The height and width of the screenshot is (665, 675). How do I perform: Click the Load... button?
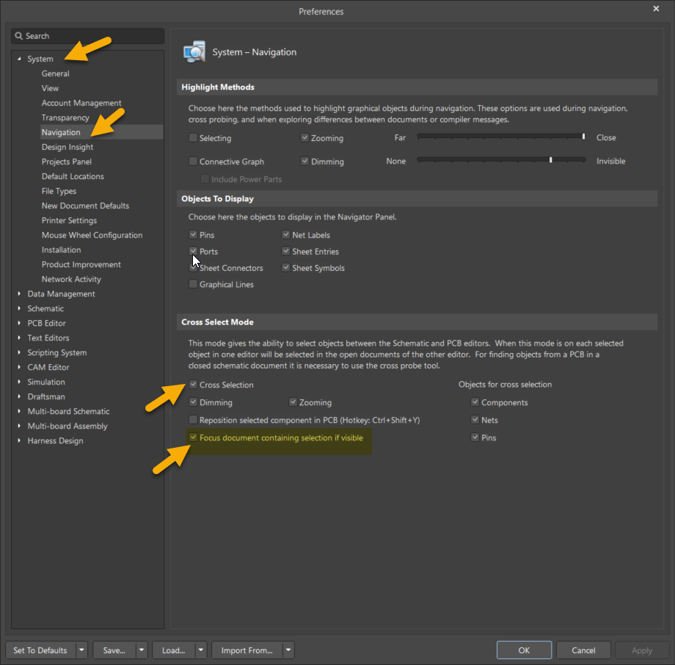(173, 650)
